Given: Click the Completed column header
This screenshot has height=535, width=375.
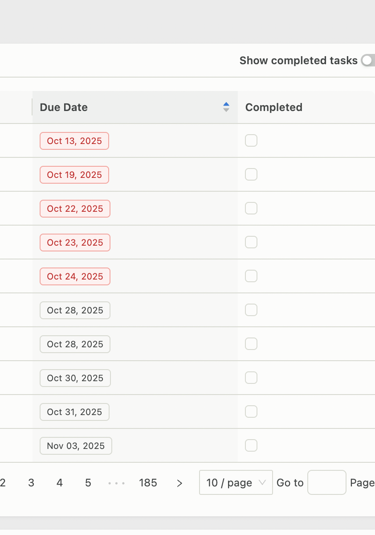Looking at the screenshot, I should [273, 107].
